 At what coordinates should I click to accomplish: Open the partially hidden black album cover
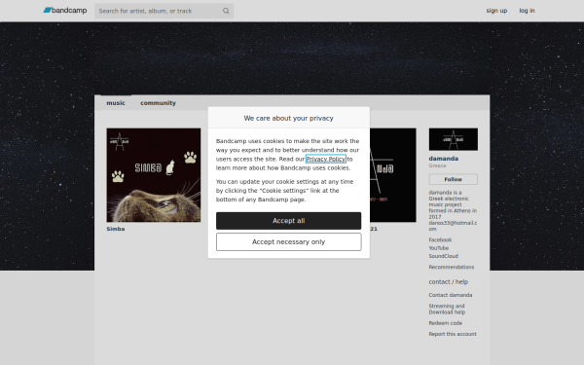point(393,175)
